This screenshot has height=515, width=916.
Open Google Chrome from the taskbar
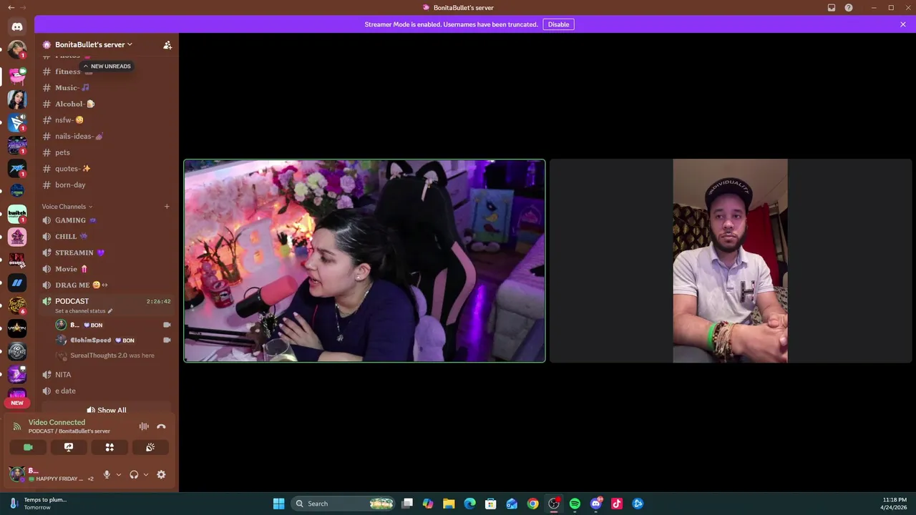click(533, 504)
